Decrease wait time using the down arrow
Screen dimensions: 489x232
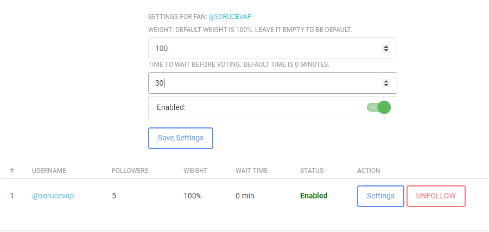386,85
